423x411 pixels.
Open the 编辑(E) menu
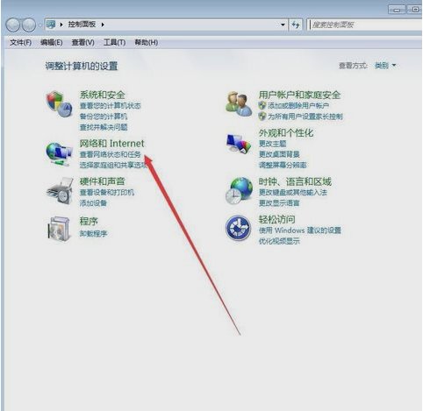[52, 43]
